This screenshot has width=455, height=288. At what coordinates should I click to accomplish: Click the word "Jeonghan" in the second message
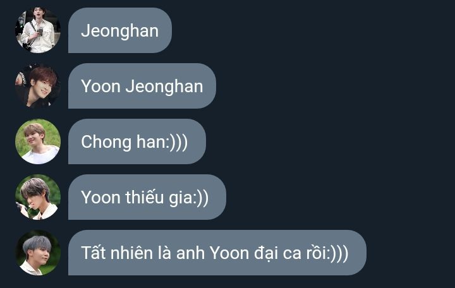[x=164, y=87]
